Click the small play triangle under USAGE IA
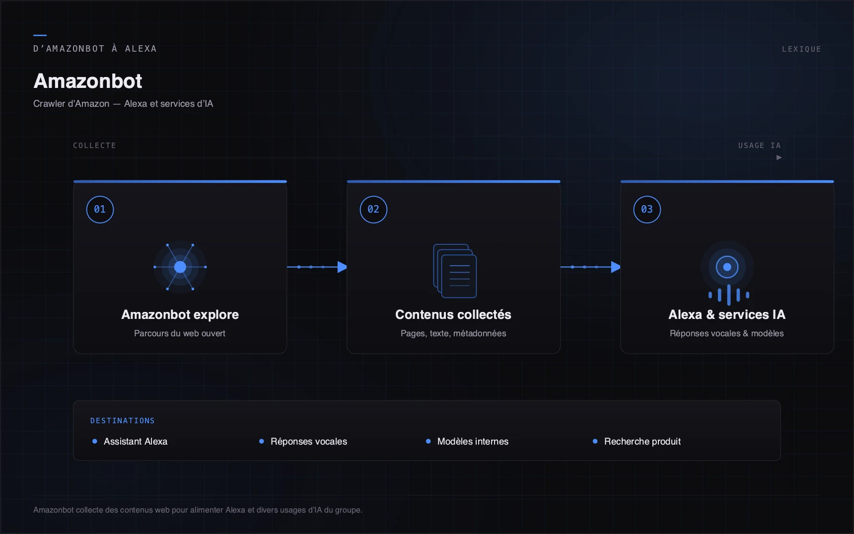This screenshot has width=854, height=534. coord(779,157)
